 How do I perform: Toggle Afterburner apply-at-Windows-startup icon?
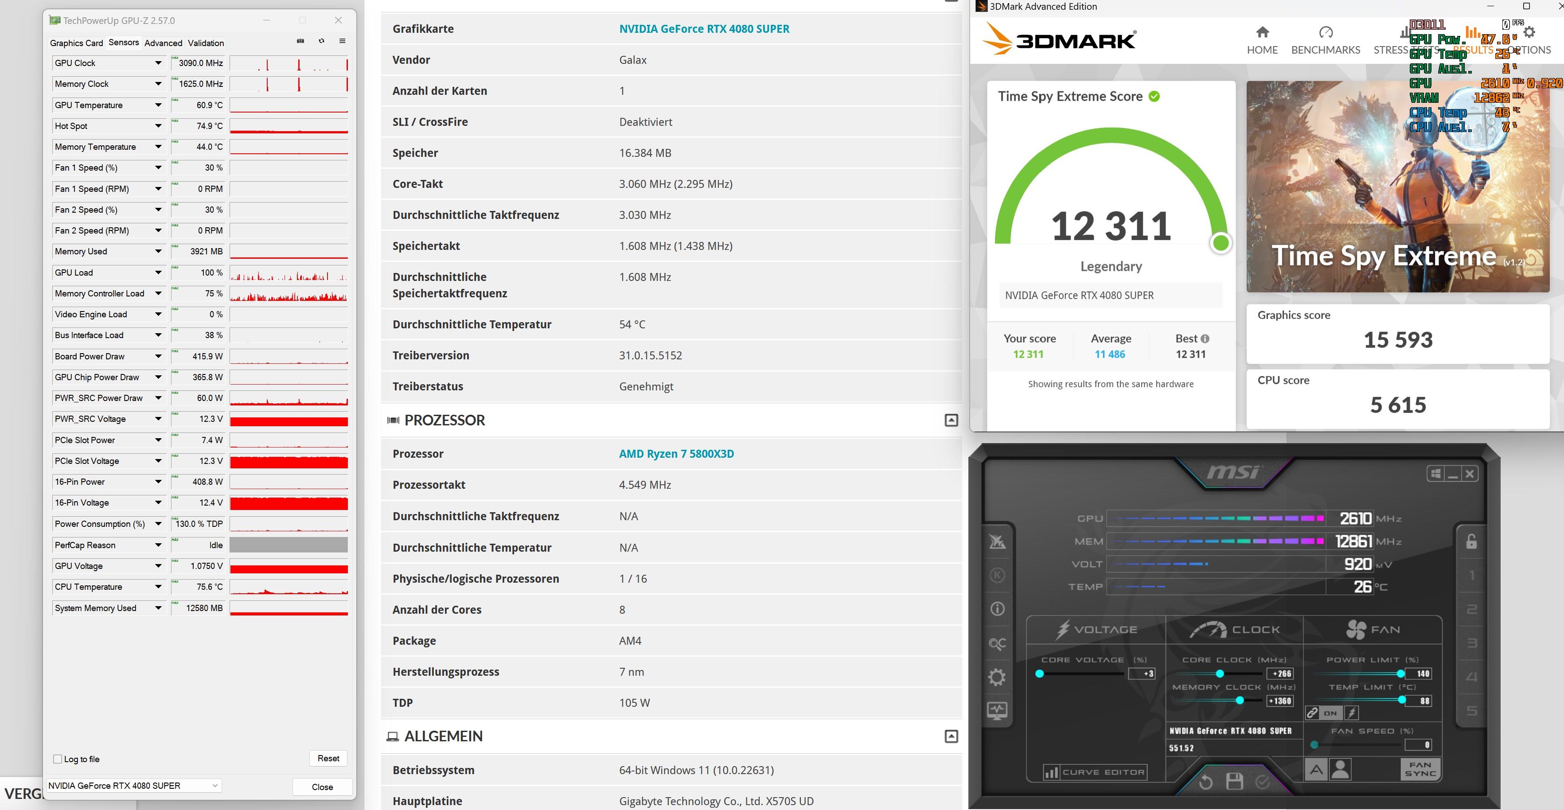pyautogui.click(x=1436, y=474)
